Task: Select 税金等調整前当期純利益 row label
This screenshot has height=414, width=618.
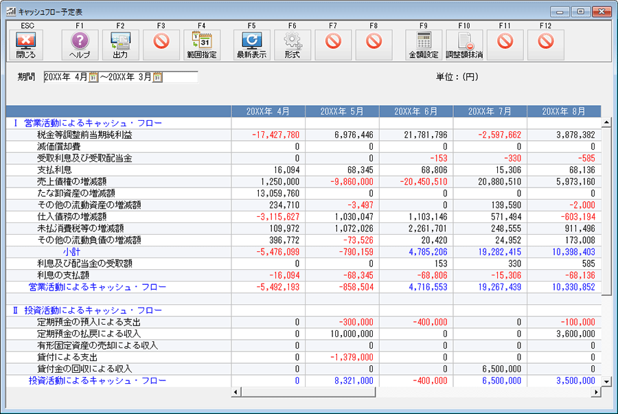Action: point(84,135)
